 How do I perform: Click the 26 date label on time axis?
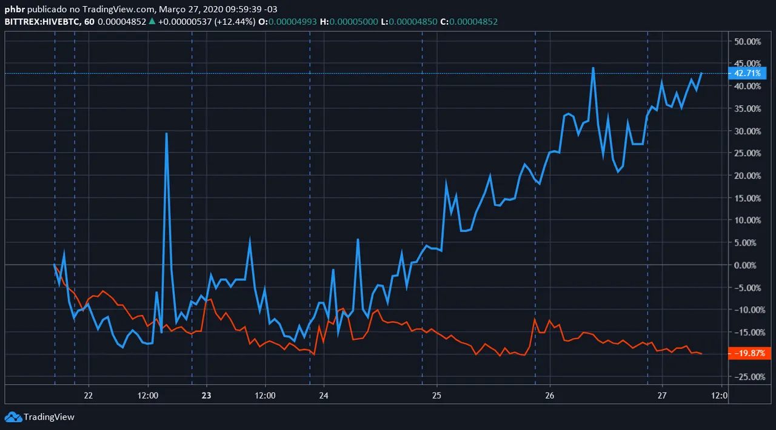click(x=549, y=395)
